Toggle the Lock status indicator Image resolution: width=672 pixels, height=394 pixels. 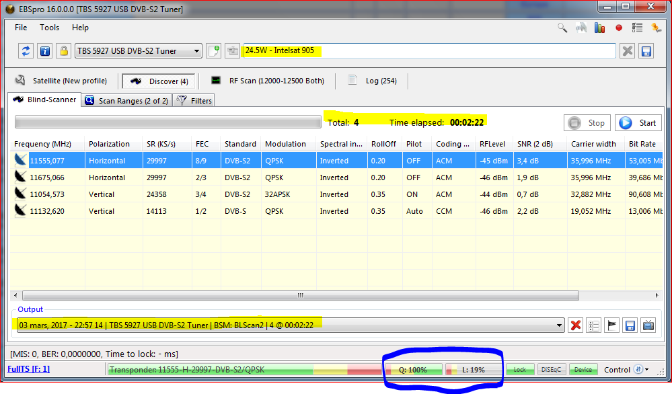coord(520,370)
